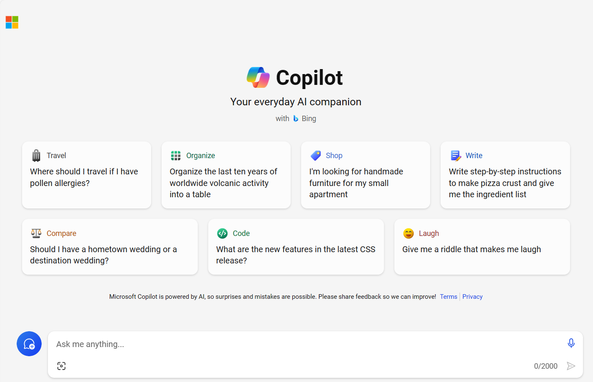The width and height of the screenshot is (593, 382).
Task: Click the 0/2000 character counter
Action: tap(546, 366)
